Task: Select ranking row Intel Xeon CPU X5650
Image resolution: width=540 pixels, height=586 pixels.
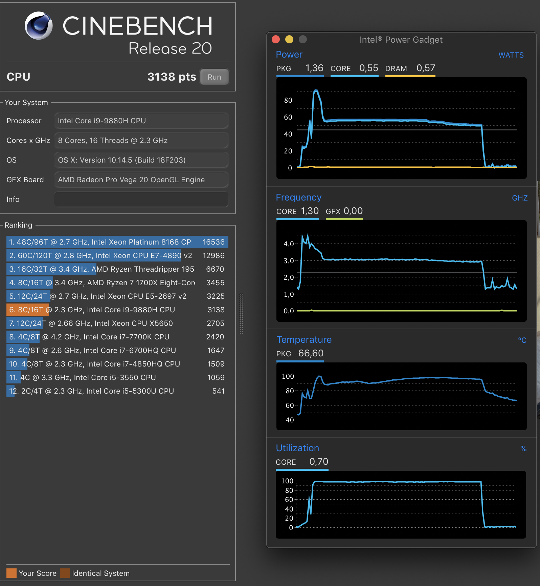Action: tap(117, 323)
